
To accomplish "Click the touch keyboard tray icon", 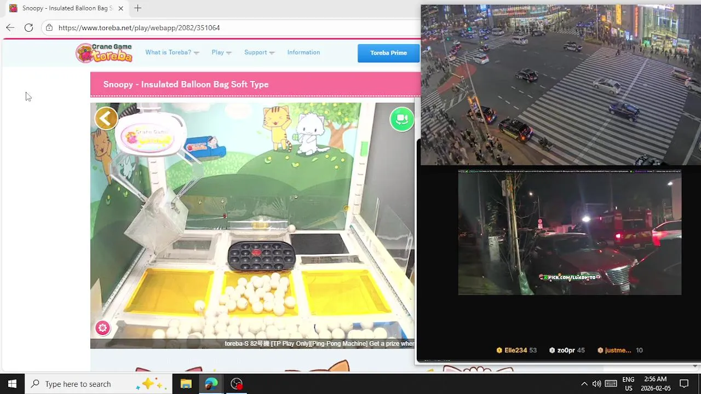I will (611, 384).
